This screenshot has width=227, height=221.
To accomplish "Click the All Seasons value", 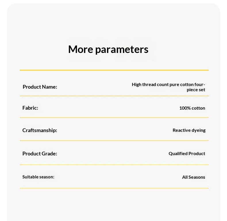I will point(194,177).
